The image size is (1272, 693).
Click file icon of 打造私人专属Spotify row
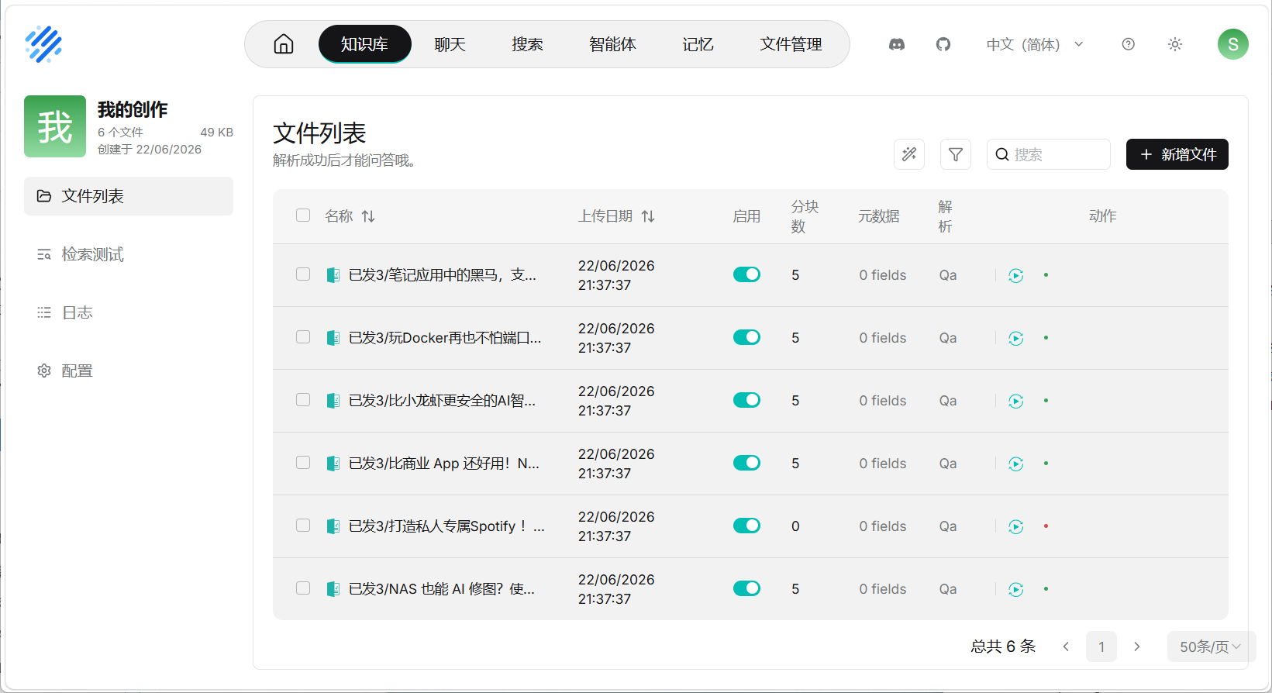tap(333, 526)
